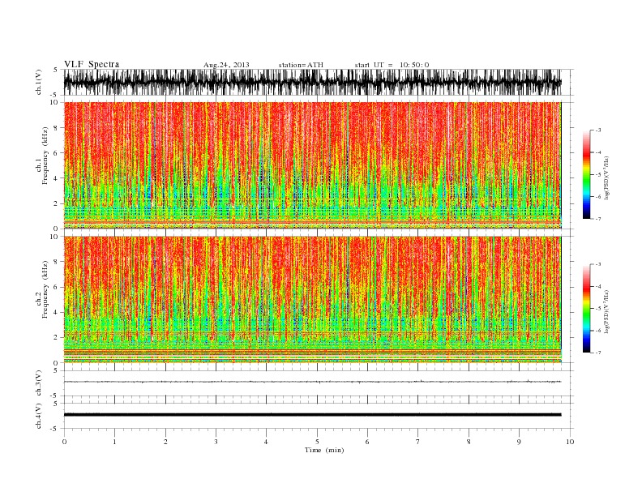Click the ch.2 color scale bar

[586, 308]
